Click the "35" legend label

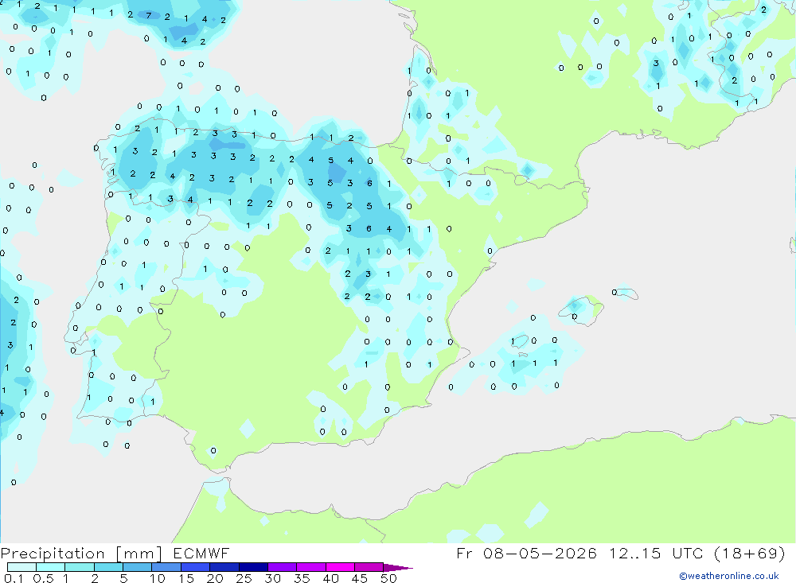pos(302,578)
